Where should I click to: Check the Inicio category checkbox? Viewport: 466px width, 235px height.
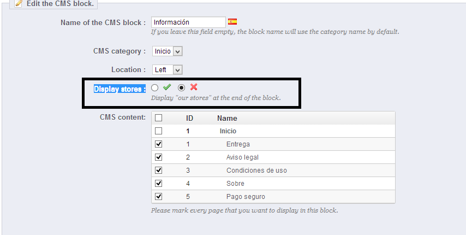[x=159, y=131]
